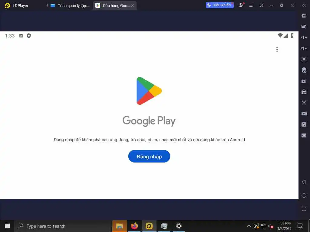Screen dimensions: 310x232
Task: Click the Wi-Fi icon in Android status bar
Action: click(280, 36)
